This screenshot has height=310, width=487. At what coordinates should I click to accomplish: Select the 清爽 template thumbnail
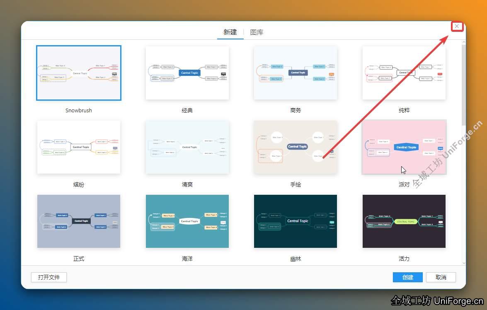point(187,147)
